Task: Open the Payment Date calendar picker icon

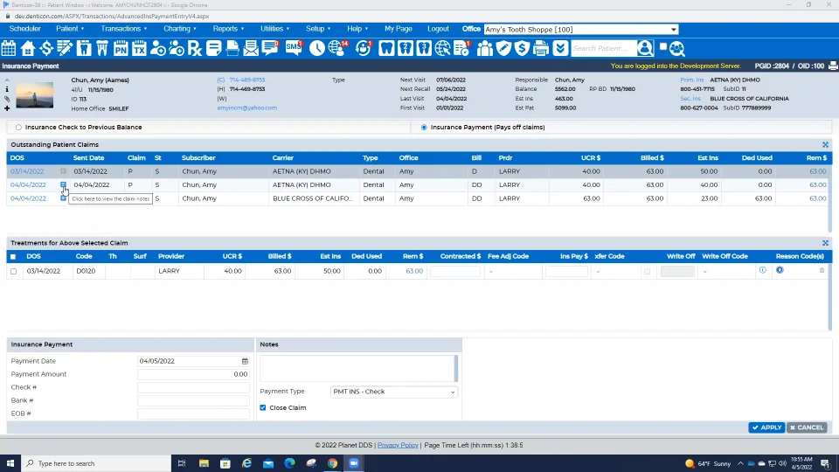Action: [245, 361]
